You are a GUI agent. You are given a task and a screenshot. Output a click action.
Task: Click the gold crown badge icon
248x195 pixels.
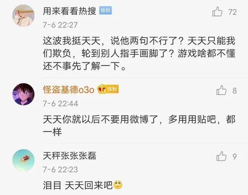(102, 89)
